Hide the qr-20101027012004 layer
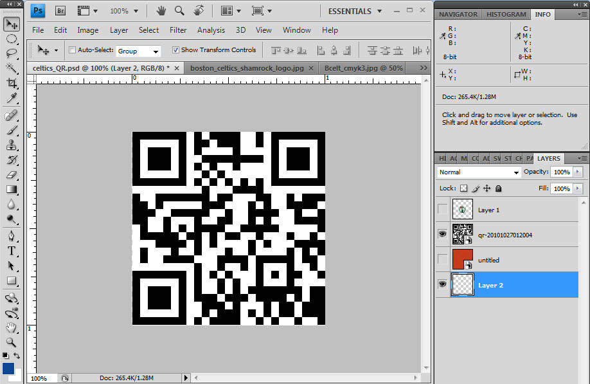This screenshot has height=384, width=590. click(442, 234)
